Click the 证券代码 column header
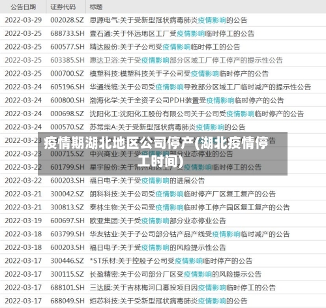 click(63, 7)
